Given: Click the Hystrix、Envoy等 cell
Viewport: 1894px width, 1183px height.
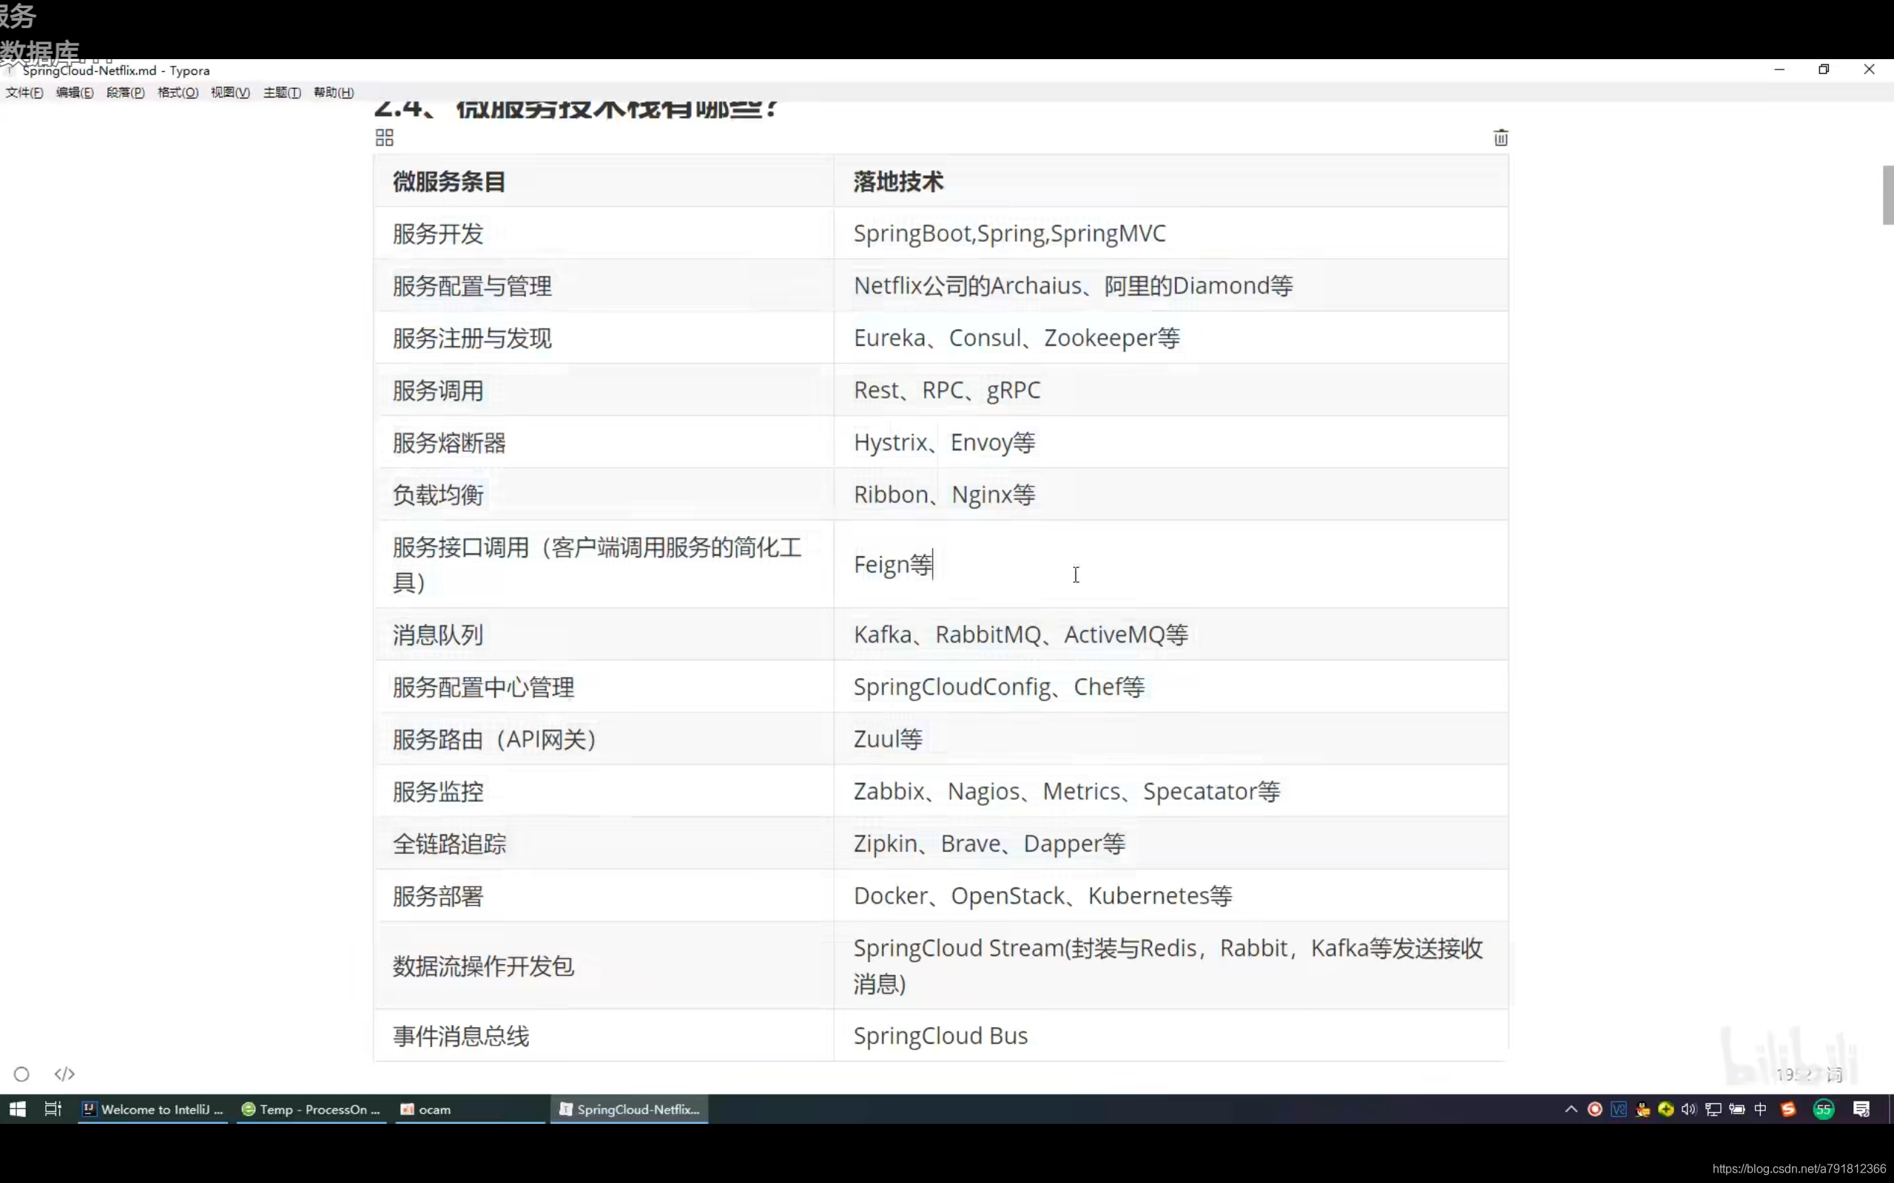Looking at the screenshot, I should 1171,442.
